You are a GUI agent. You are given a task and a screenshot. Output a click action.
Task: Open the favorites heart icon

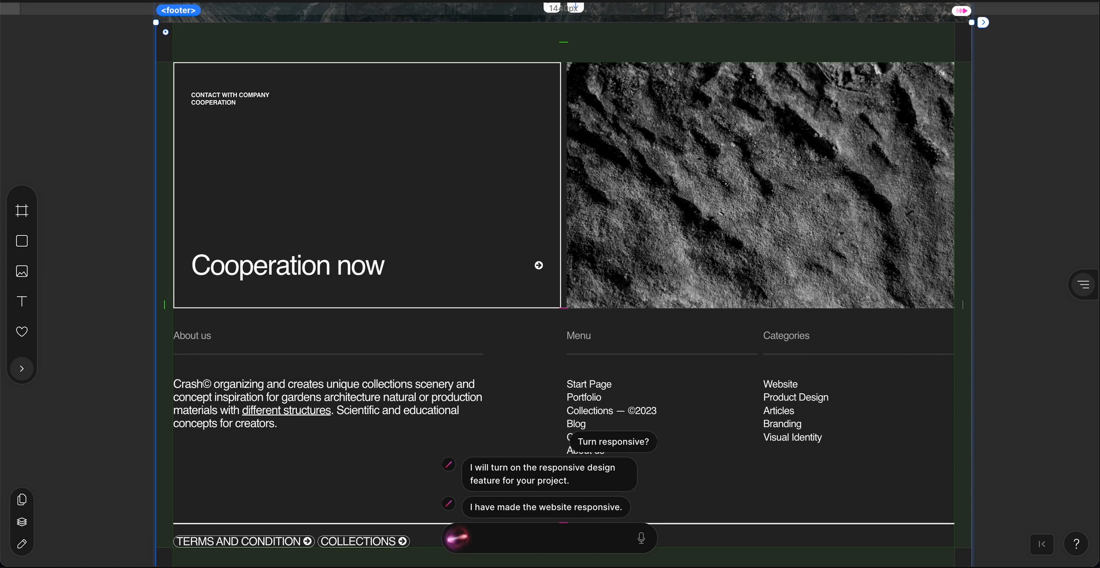22,332
